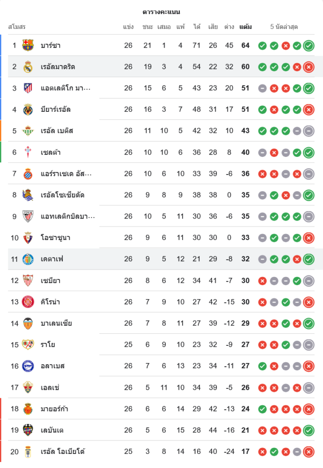The width and height of the screenshot is (323, 468).
Task: Click Levante's latest match win indicator
Action: (308, 430)
